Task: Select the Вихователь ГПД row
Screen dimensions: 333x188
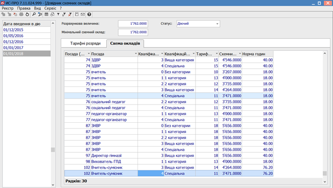Action: coord(169,162)
